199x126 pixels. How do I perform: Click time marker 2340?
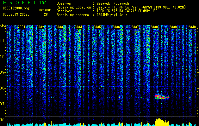click(192, 27)
